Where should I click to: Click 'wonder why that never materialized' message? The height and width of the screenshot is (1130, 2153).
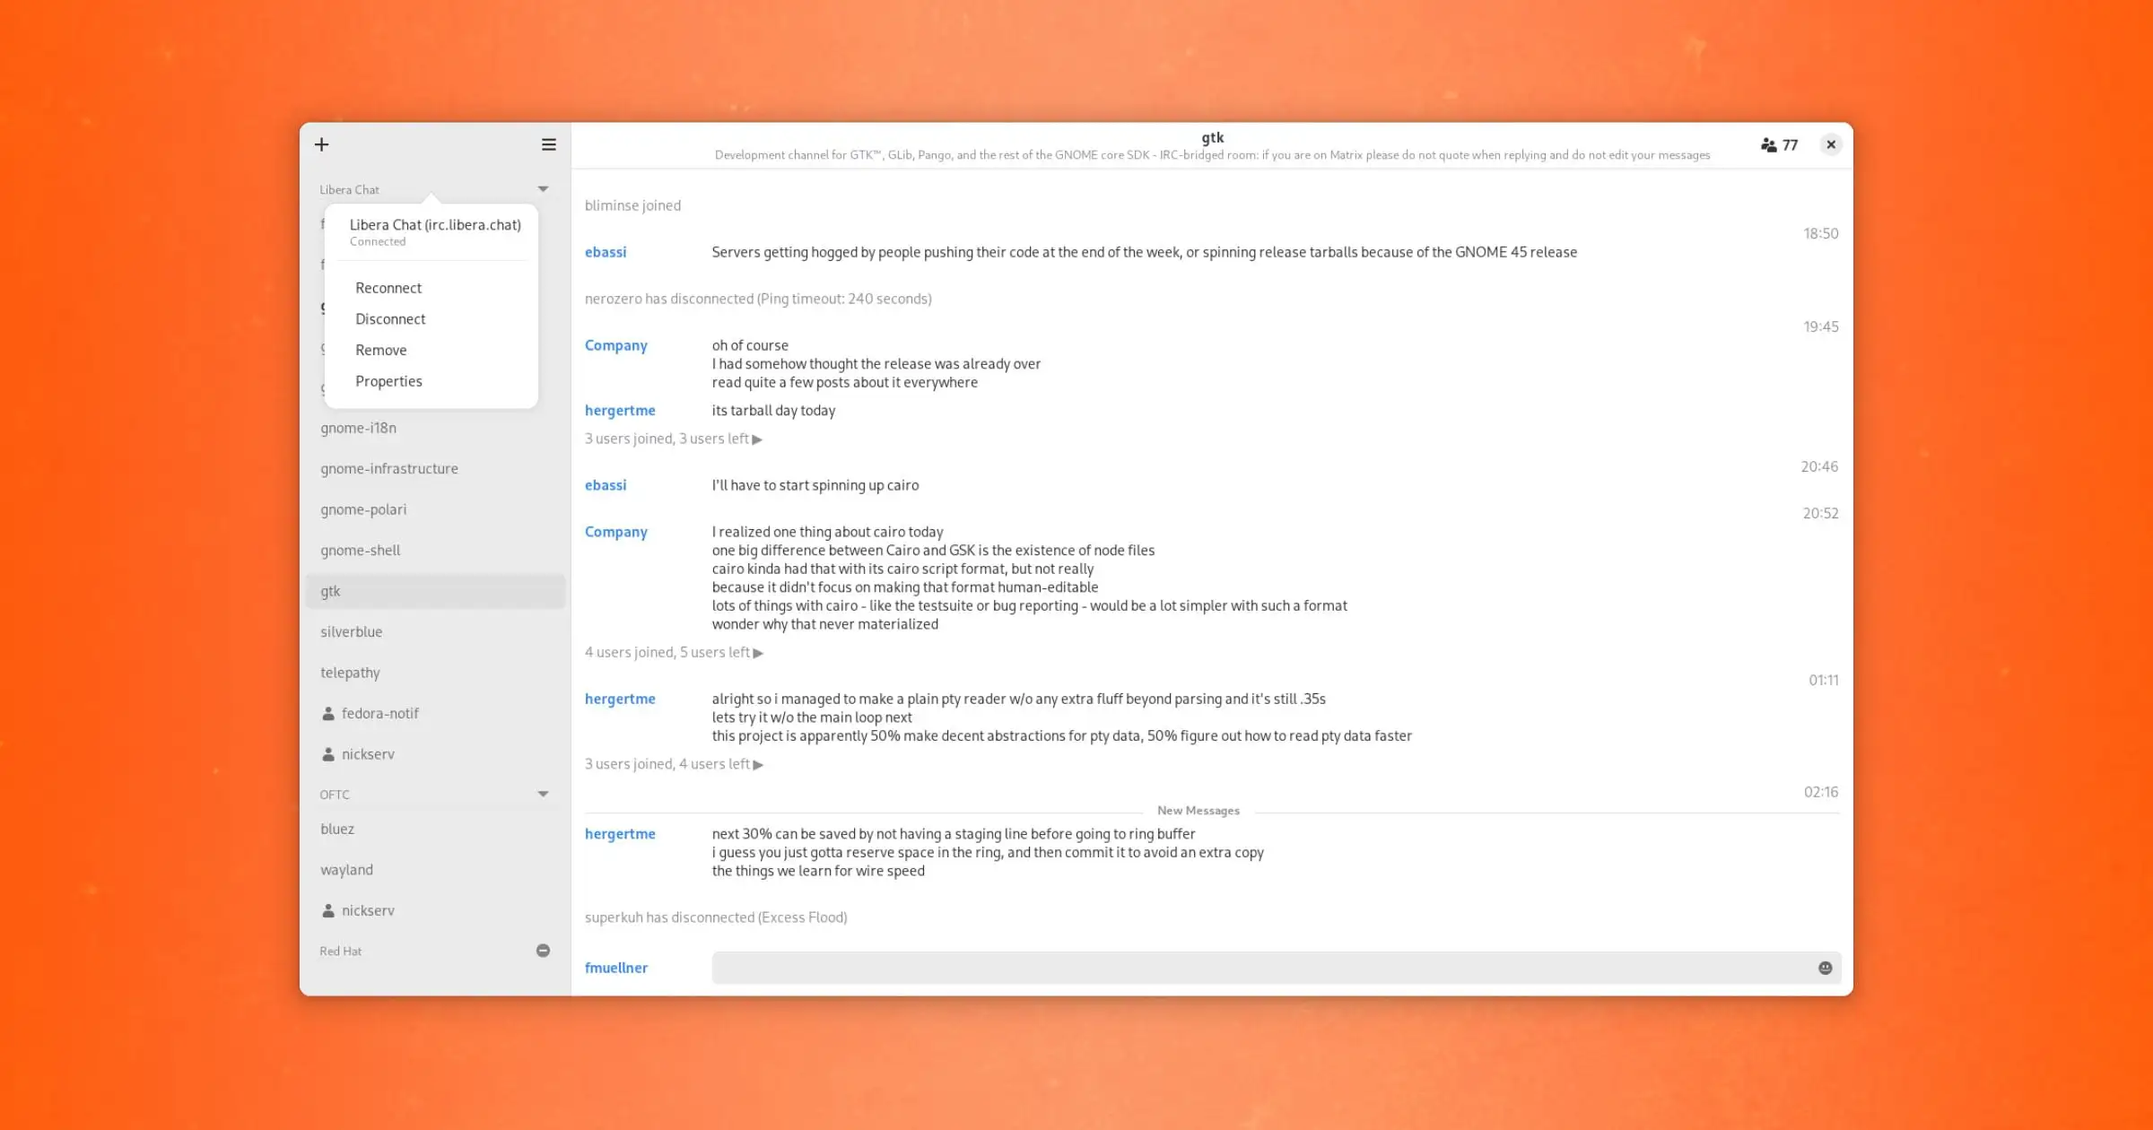[825, 624]
